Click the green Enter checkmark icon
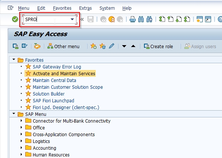 click(x=15, y=19)
